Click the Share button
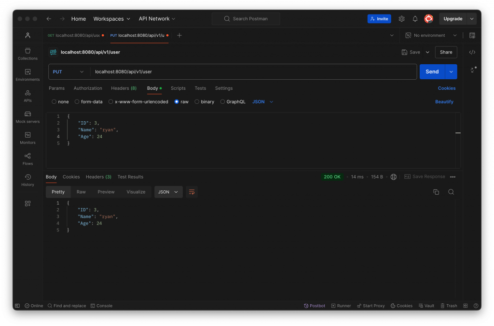Viewport: 494px width, 326px height. click(446, 52)
